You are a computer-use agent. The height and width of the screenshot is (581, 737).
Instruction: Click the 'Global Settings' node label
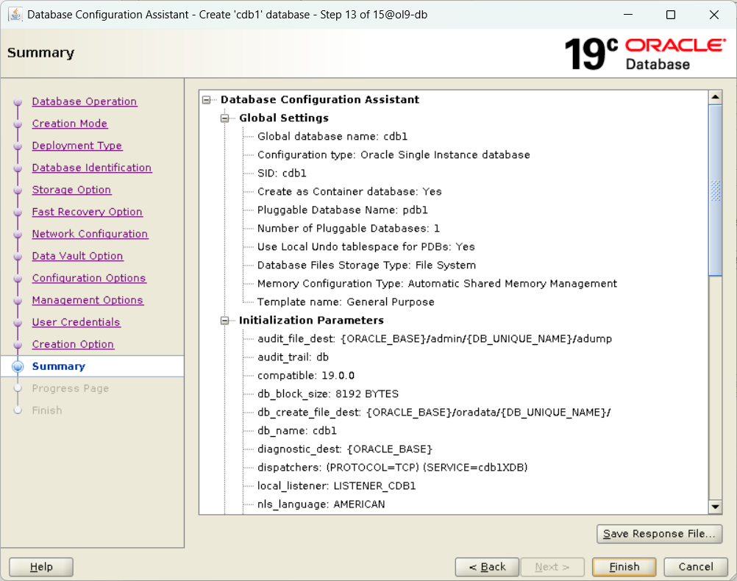(x=283, y=118)
